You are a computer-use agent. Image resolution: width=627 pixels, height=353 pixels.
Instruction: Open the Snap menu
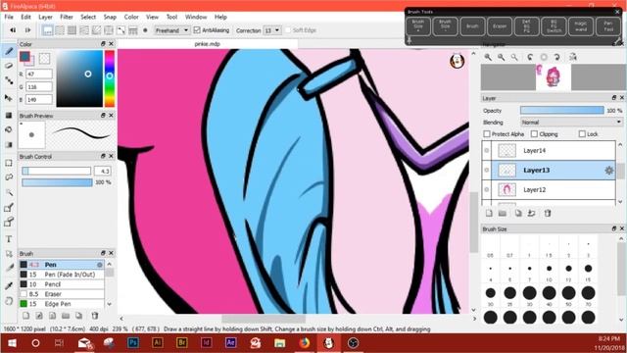[110, 17]
